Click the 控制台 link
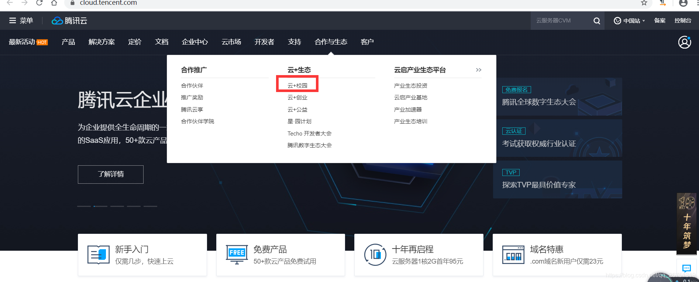The image size is (699, 282). coord(683,21)
